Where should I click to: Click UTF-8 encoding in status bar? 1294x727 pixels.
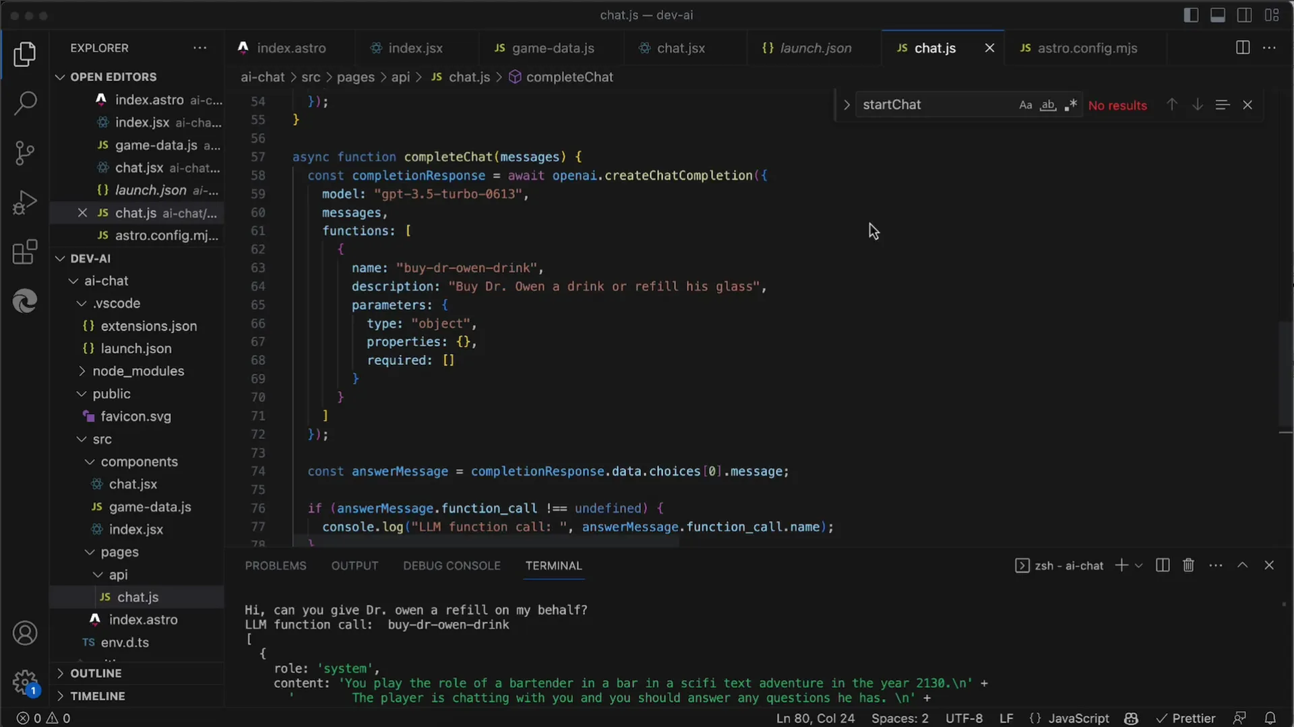coord(964,718)
